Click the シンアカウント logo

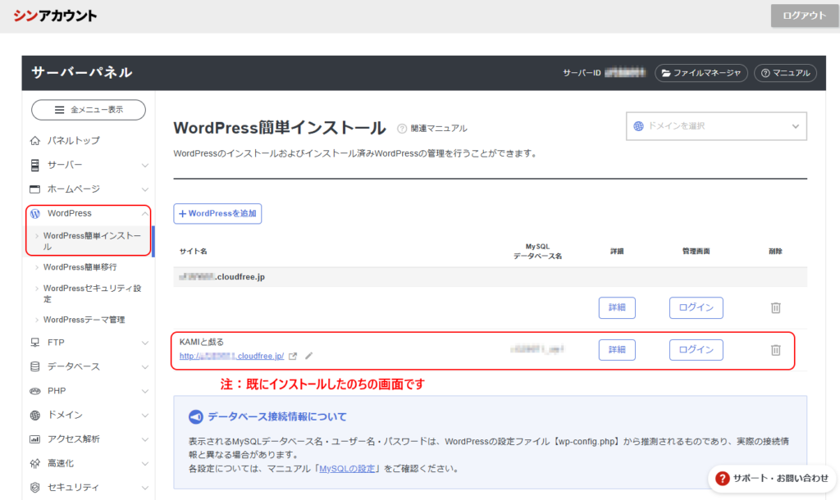(55, 16)
